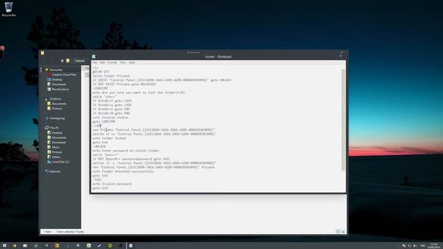Open the yellow circle taskbar app beside Start

15,246
